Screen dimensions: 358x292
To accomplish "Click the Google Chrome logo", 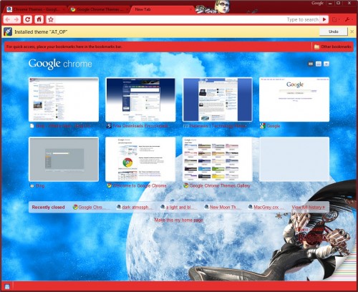I will pos(60,64).
